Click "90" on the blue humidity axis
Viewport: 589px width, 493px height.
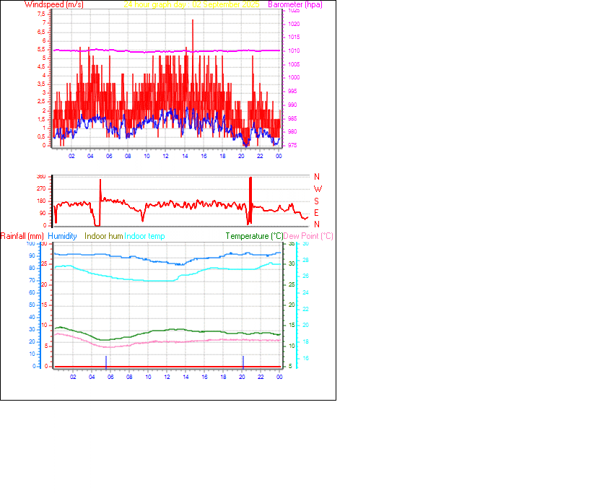pos(32,256)
